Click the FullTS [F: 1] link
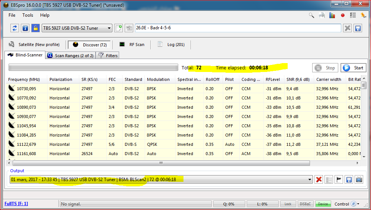 click(x=16, y=204)
